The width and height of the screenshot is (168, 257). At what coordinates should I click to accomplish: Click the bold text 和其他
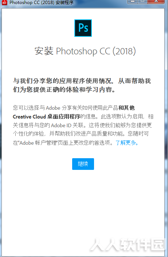point(126,108)
